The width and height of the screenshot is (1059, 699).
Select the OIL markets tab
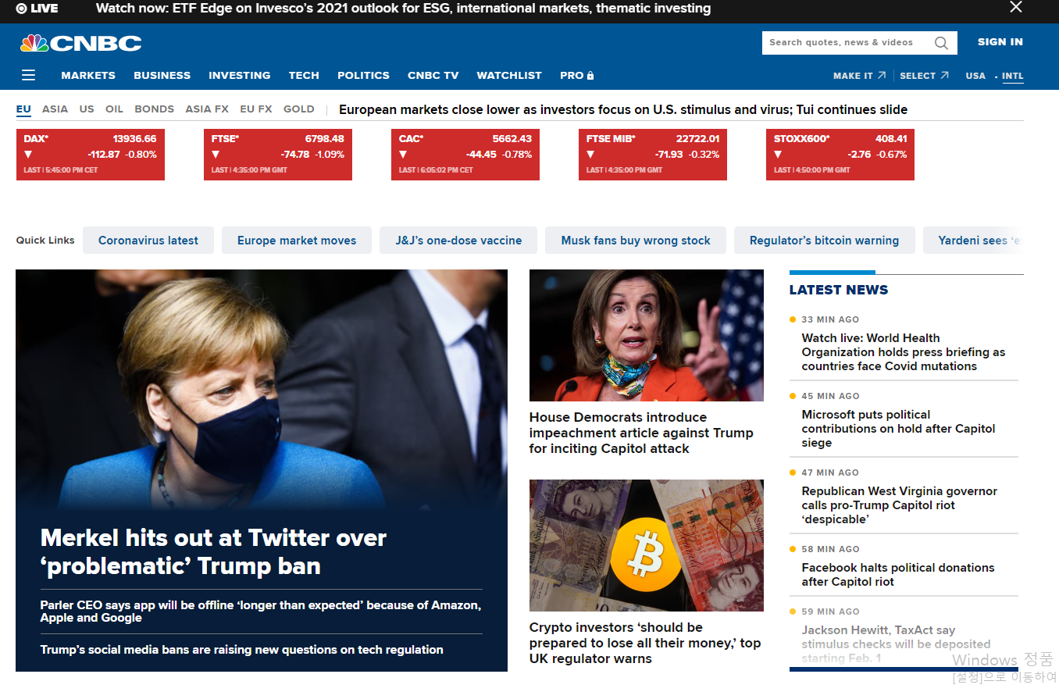click(x=114, y=109)
